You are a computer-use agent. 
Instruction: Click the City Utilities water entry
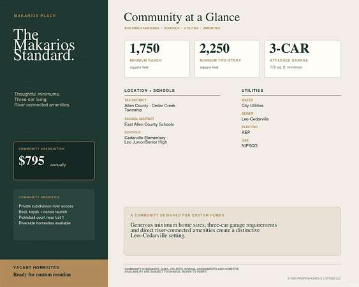tap(253, 106)
